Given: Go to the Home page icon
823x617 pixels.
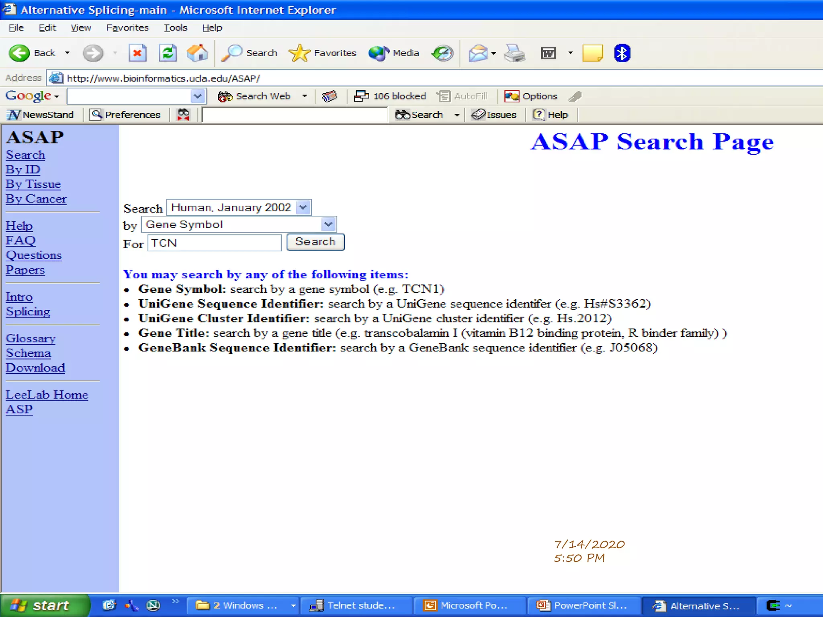Looking at the screenshot, I should click(x=197, y=53).
